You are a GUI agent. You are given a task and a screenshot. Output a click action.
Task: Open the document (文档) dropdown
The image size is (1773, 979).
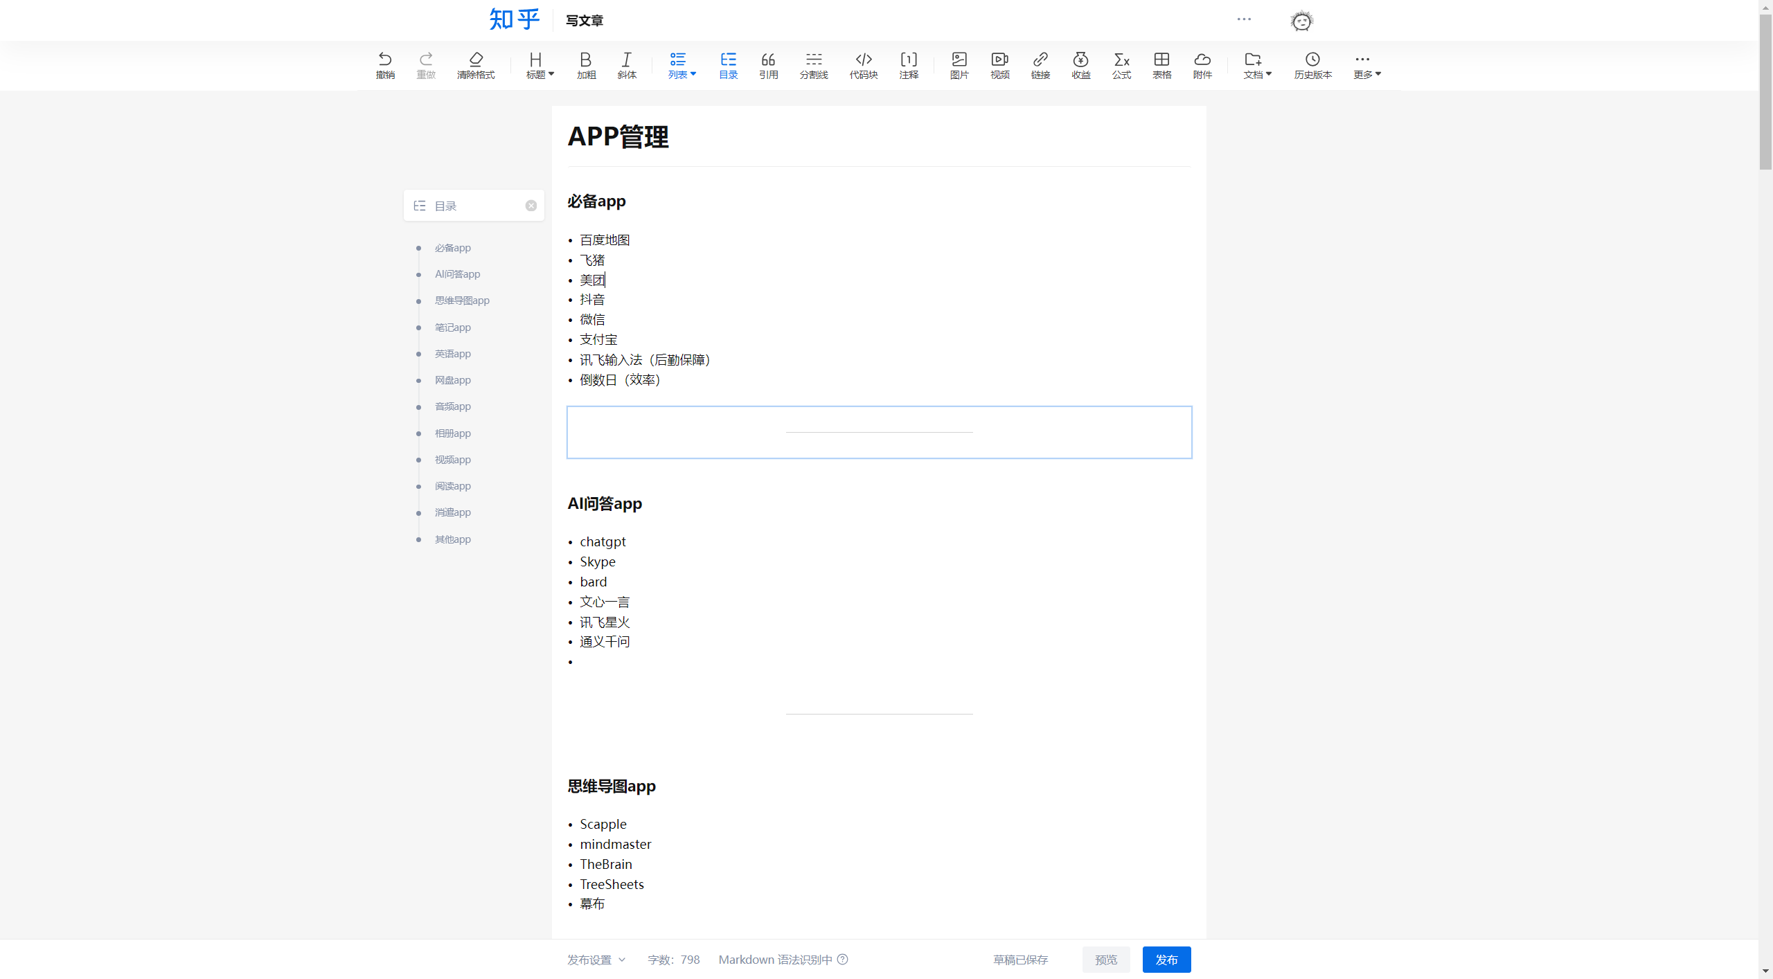tap(1257, 66)
